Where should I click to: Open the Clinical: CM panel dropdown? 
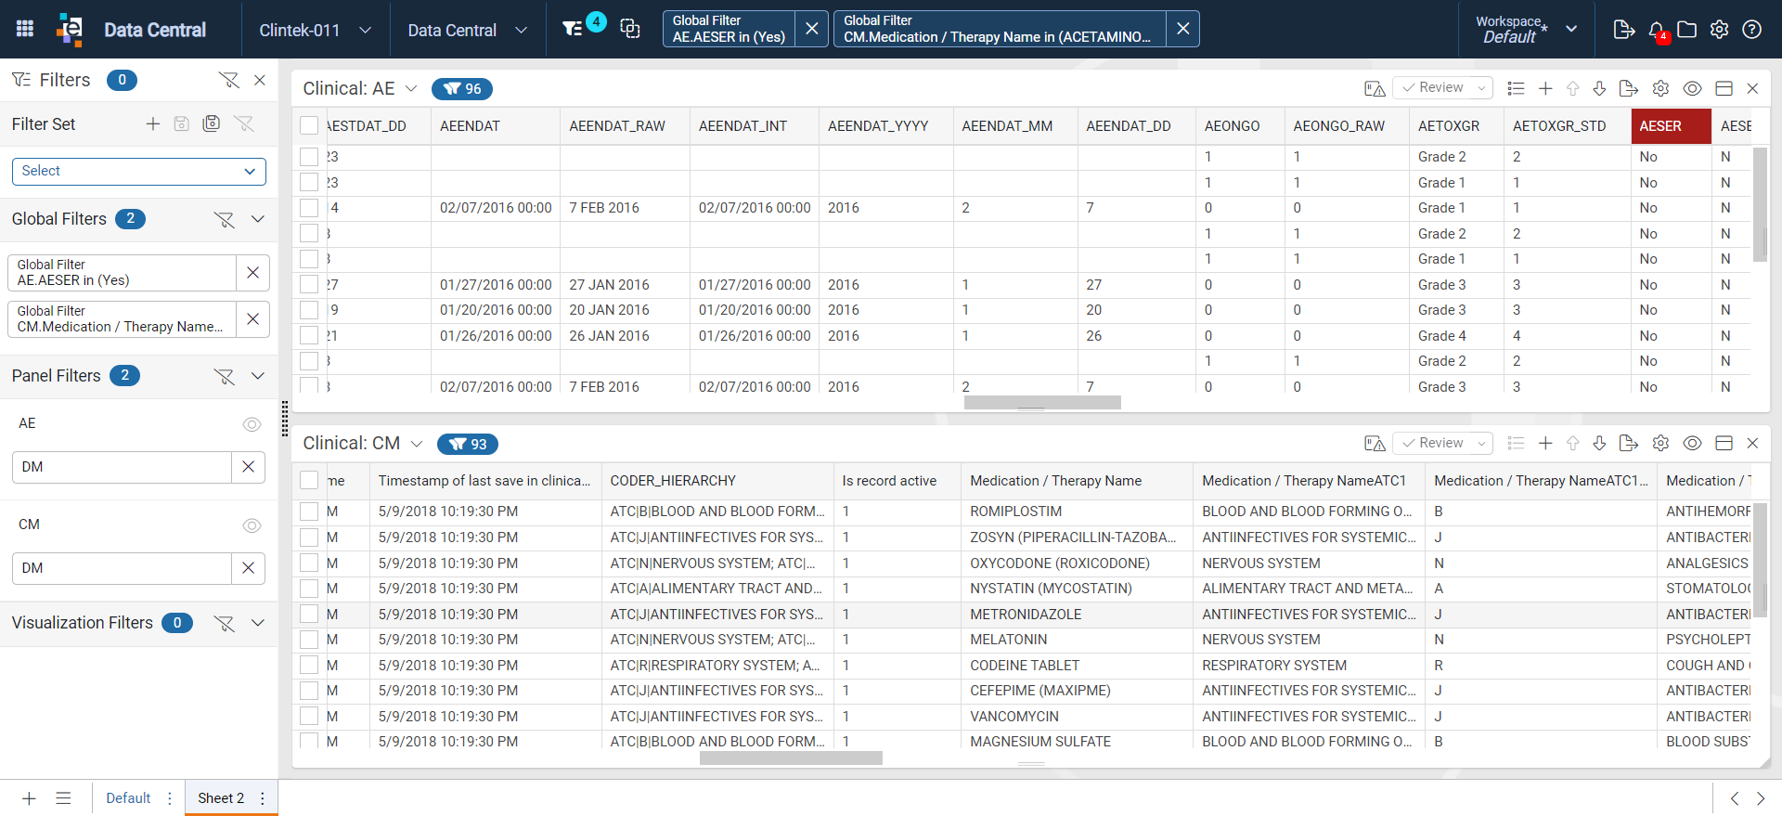[417, 444]
